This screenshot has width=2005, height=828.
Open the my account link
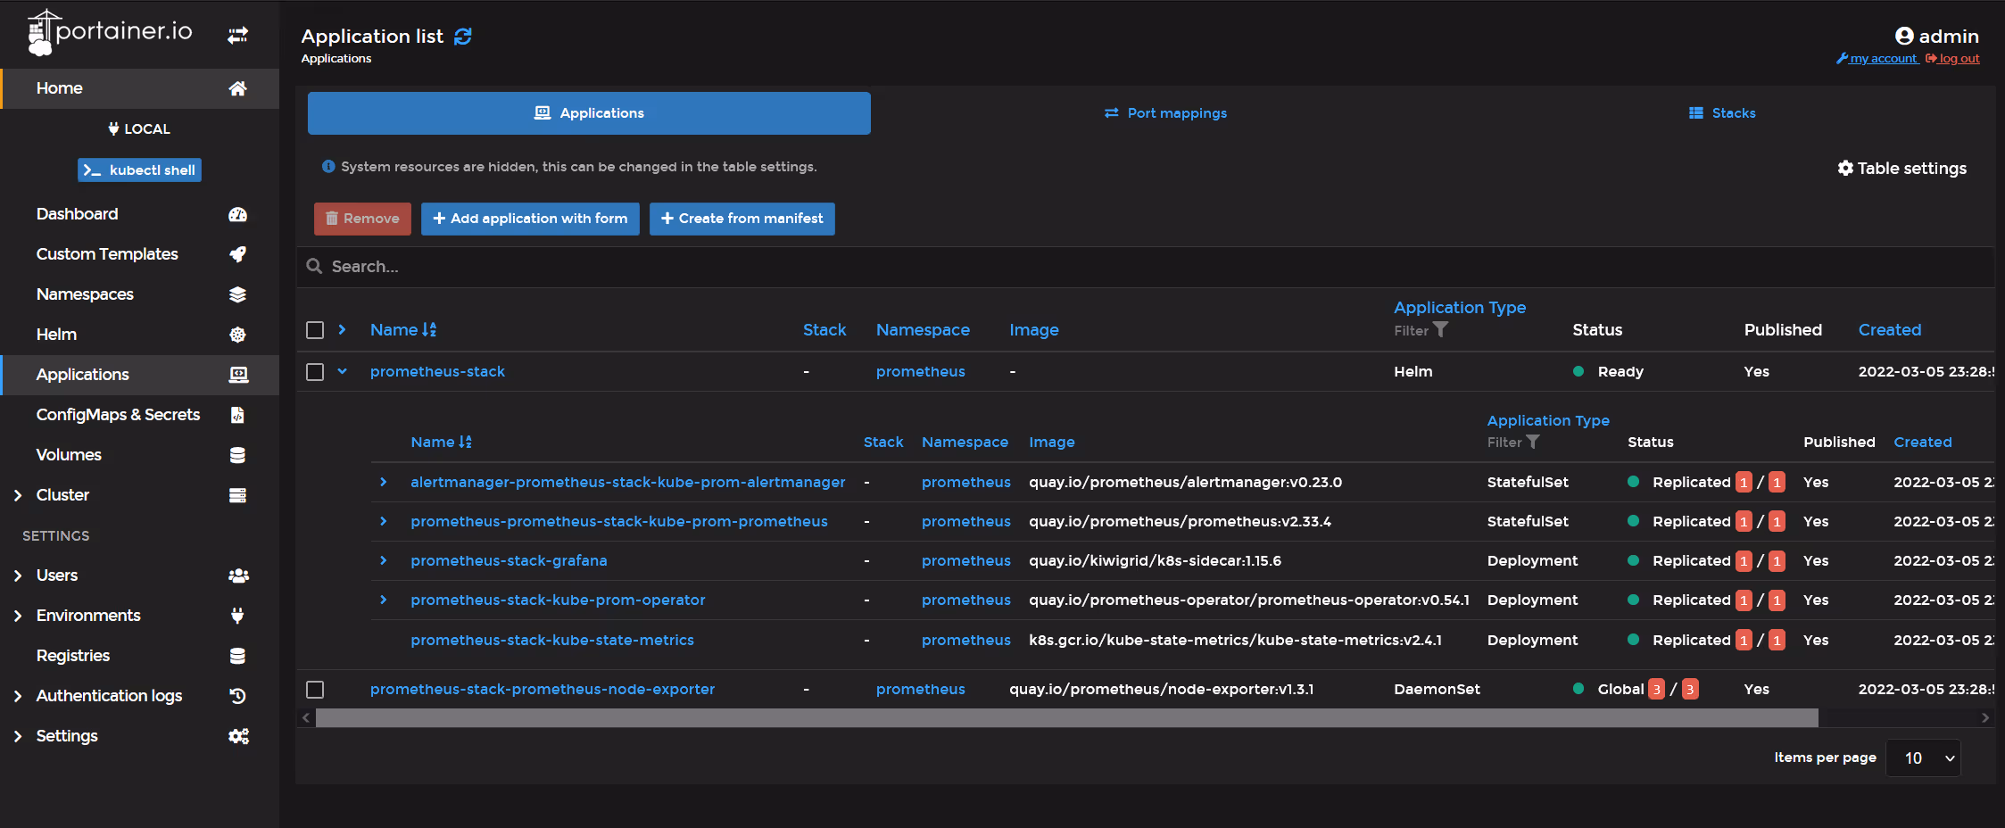pyautogui.click(x=1877, y=59)
